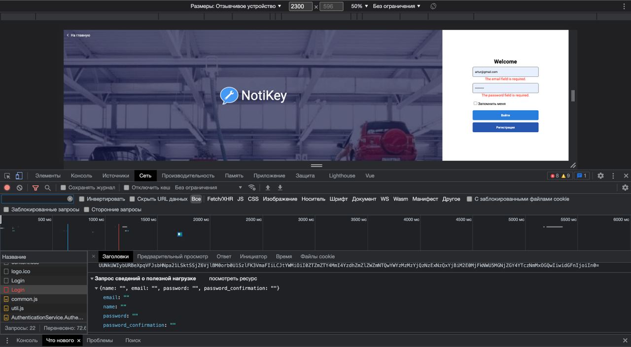Enable the 'Сохранять журнал' checkbox
The height and width of the screenshot is (347, 631).
[x=63, y=187]
